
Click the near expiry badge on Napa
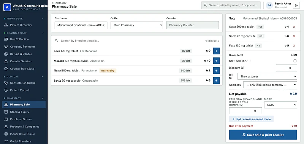(x=108, y=71)
